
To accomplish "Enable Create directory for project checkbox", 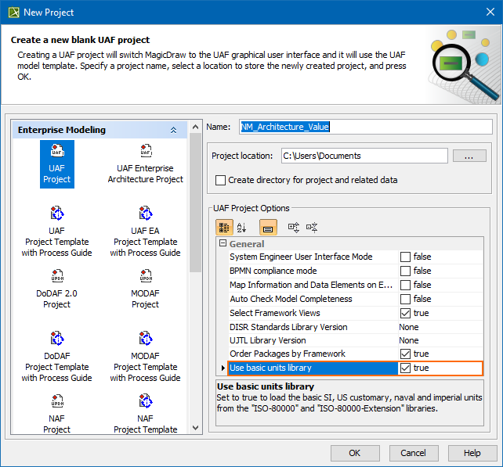I will [221, 180].
